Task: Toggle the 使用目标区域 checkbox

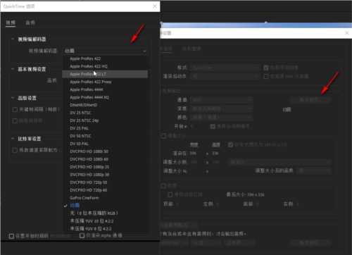Action: 170,194
